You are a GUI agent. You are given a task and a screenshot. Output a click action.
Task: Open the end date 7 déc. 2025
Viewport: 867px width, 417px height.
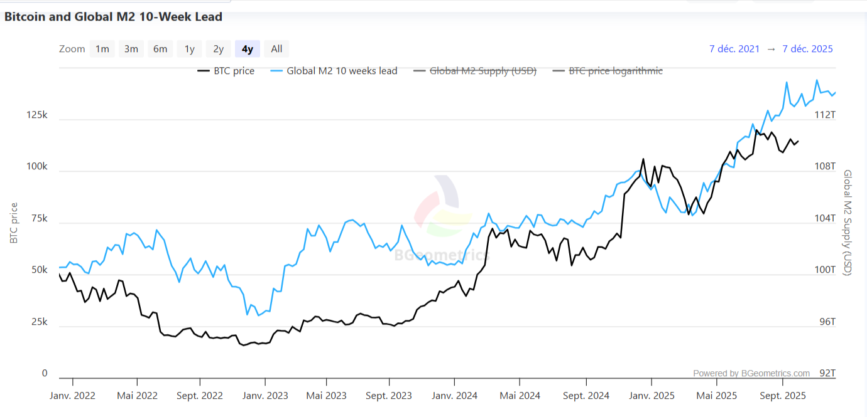[807, 48]
